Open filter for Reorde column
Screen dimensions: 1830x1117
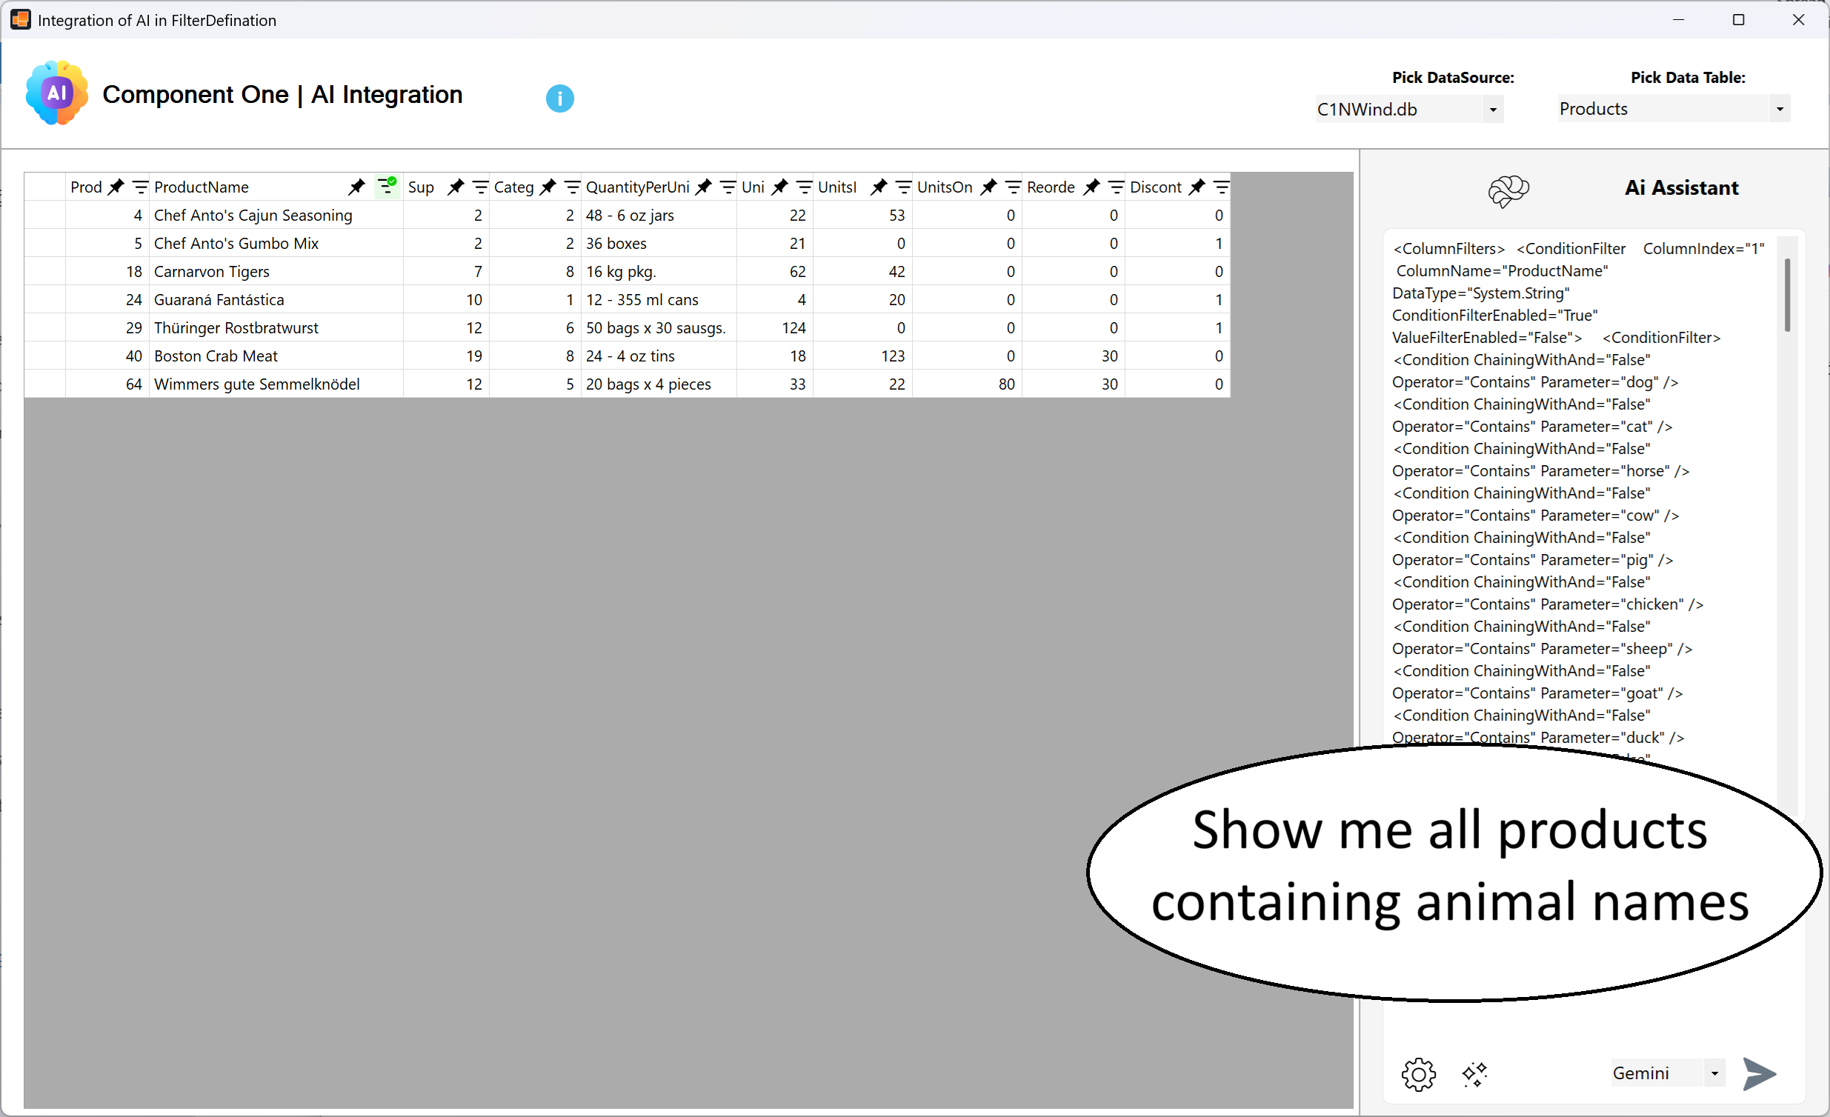coord(1116,187)
